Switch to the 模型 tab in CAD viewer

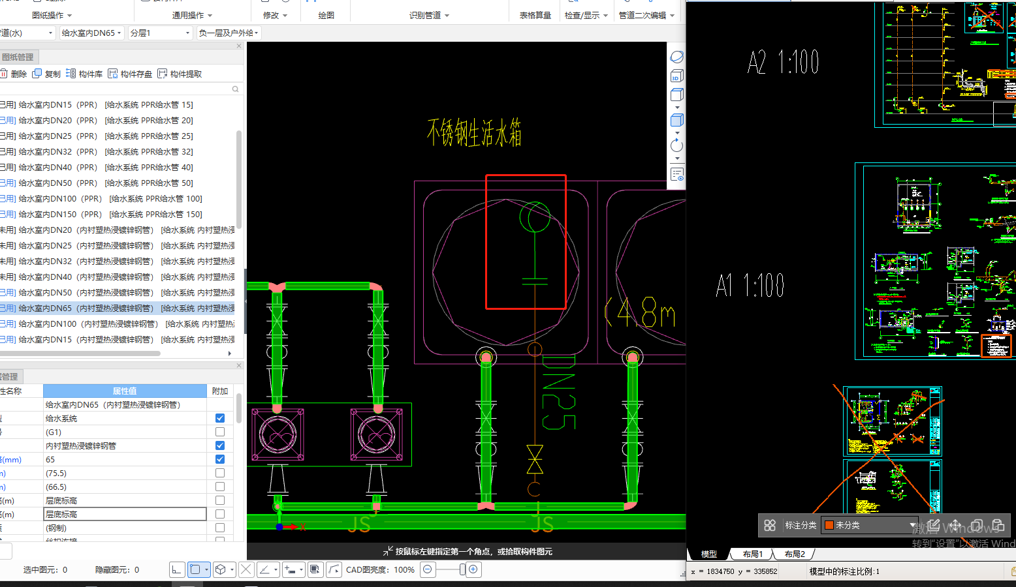click(x=708, y=554)
